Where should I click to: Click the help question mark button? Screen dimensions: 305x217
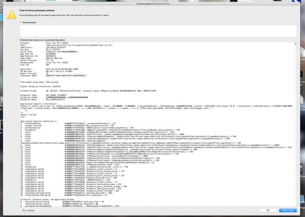coord(8,210)
